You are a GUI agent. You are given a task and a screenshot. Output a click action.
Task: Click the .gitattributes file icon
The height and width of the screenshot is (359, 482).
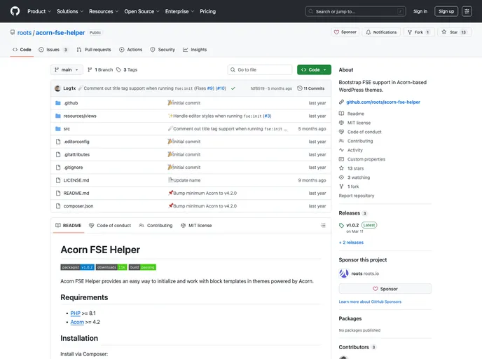(57, 155)
